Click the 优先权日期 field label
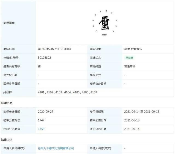Viewport: 175px width, 154px height. [x=10, y=75]
